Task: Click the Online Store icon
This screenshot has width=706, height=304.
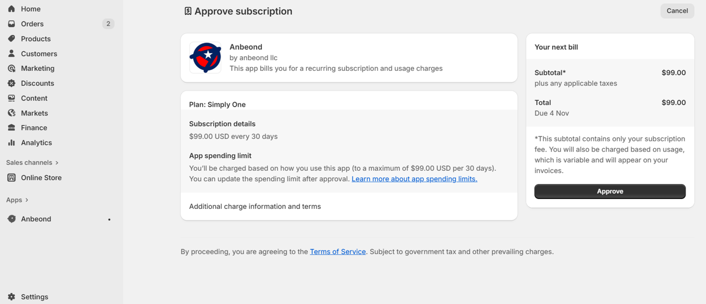Action: (12, 177)
